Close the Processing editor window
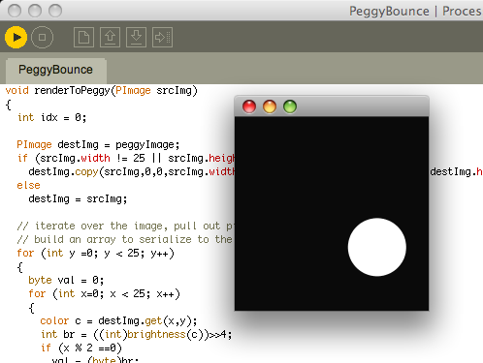The width and height of the screenshot is (483, 363). point(15,11)
